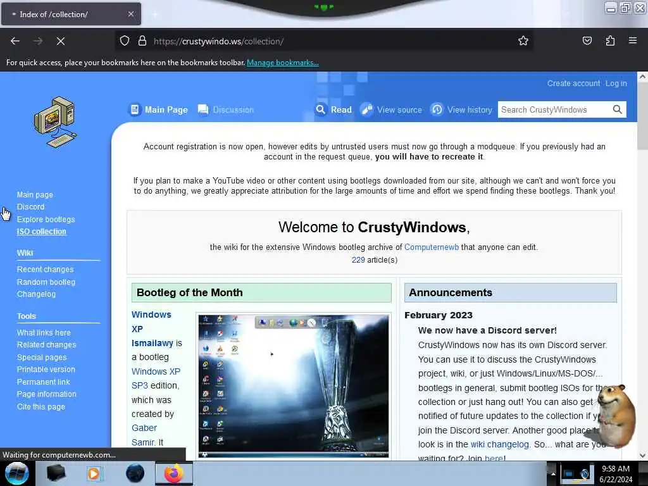Open Windows XP Ismailawy article link
The height and width of the screenshot is (486, 648).
tap(152, 328)
